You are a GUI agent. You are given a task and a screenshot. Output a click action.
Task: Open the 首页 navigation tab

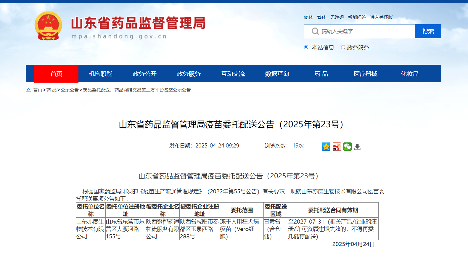pos(56,74)
